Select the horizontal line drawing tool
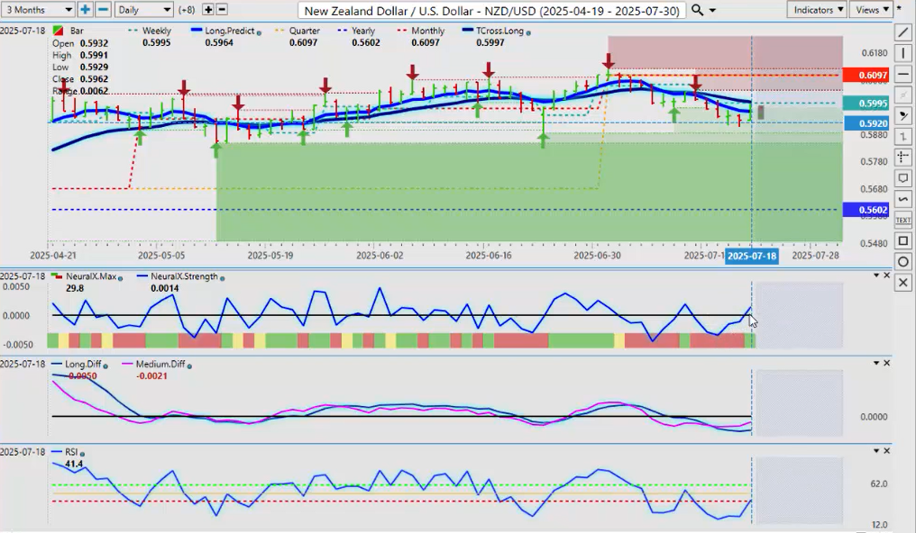Image resolution: width=916 pixels, height=533 pixels. pos(903,75)
